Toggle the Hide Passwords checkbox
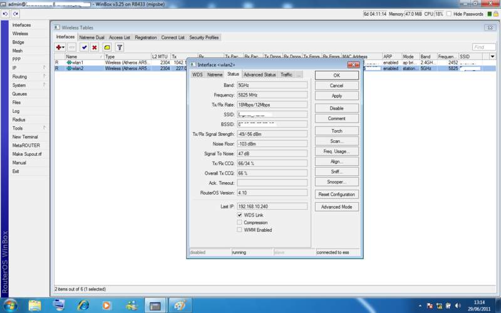This screenshot has height=313, width=501. tap(449, 14)
